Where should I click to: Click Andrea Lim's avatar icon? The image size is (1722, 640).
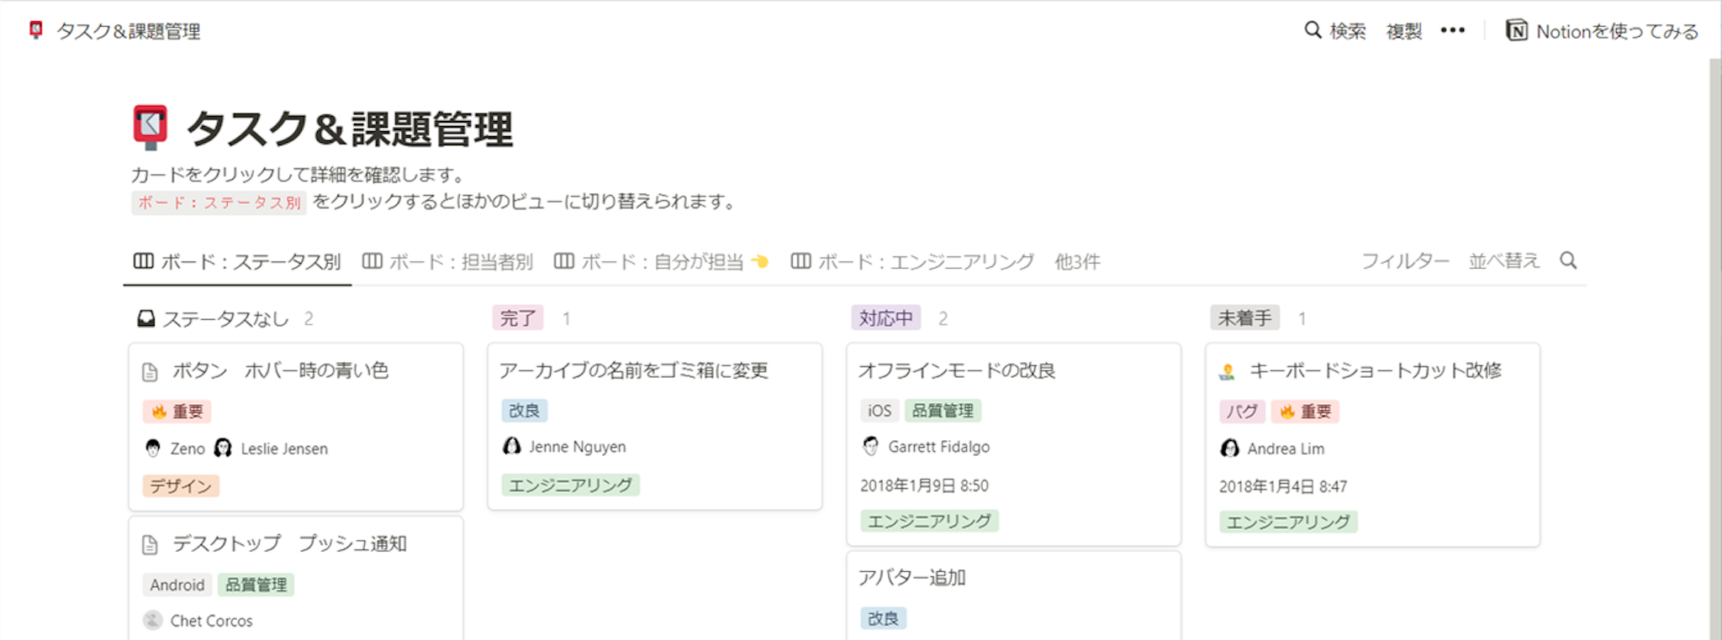tap(1230, 449)
